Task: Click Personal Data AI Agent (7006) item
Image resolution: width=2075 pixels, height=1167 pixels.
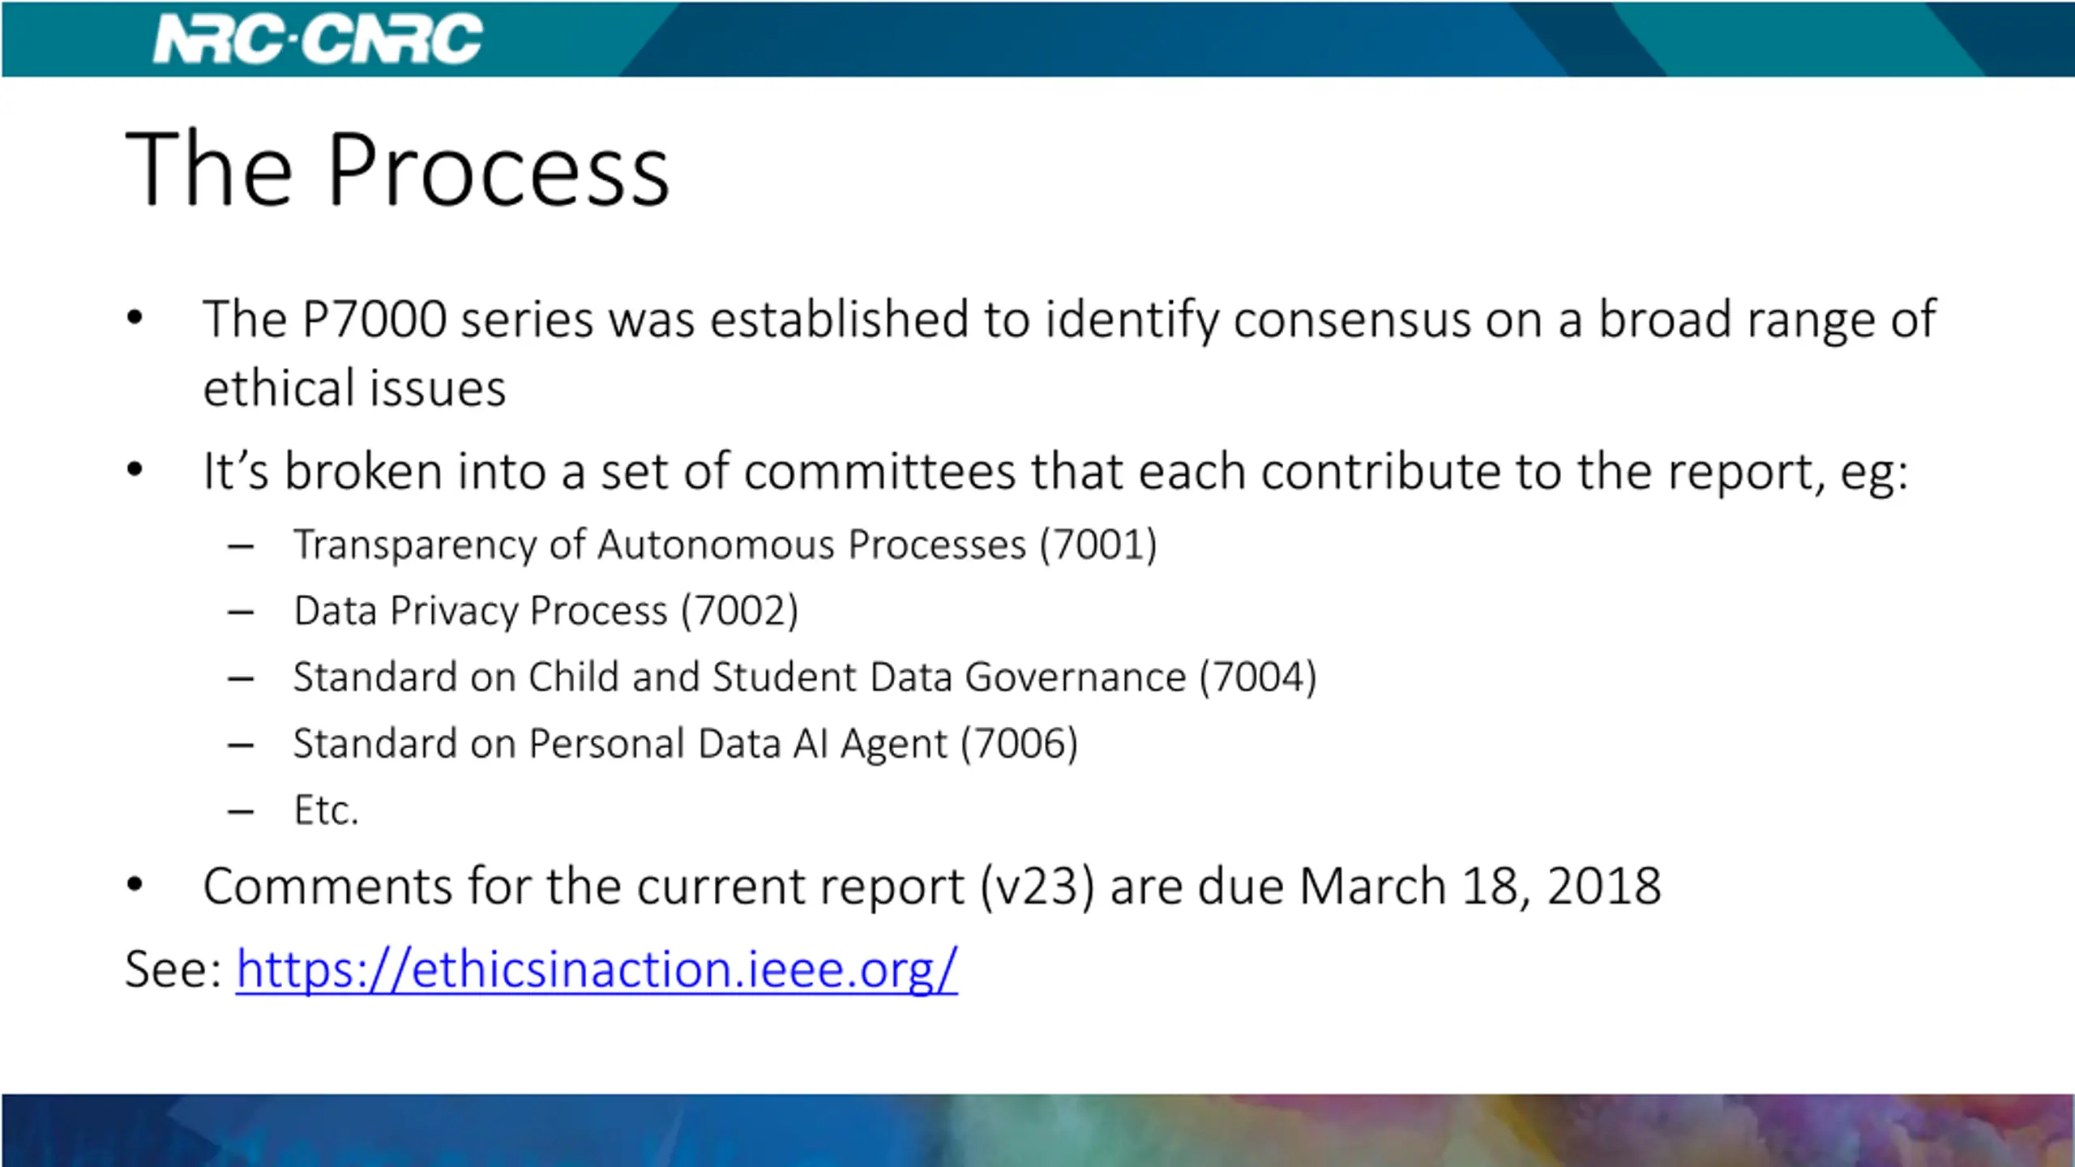Action: pos(686,744)
